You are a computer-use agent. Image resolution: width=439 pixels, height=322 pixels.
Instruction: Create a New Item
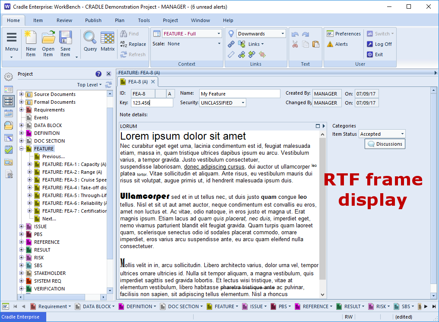tap(31, 43)
